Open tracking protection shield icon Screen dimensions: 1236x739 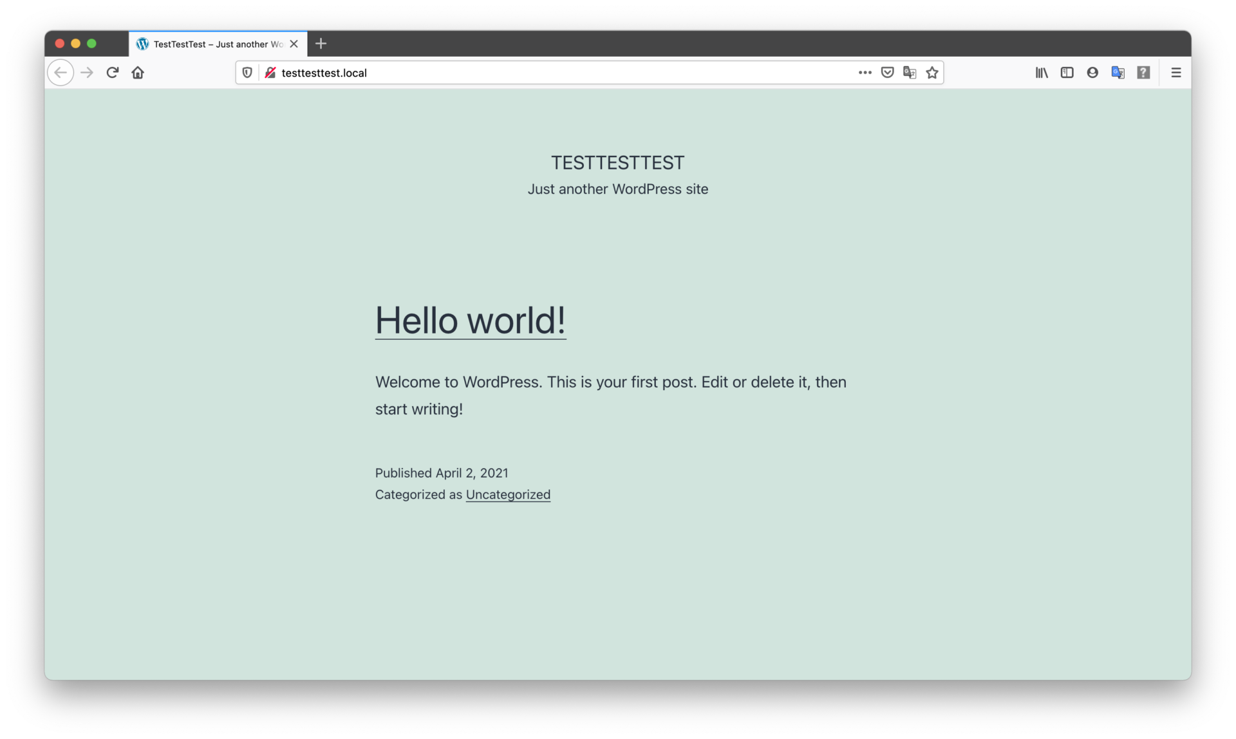click(x=247, y=73)
